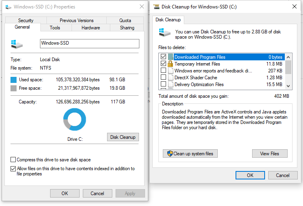This screenshot has width=303, height=206.
Task: Click the View Files button
Action: pos(269,154)
